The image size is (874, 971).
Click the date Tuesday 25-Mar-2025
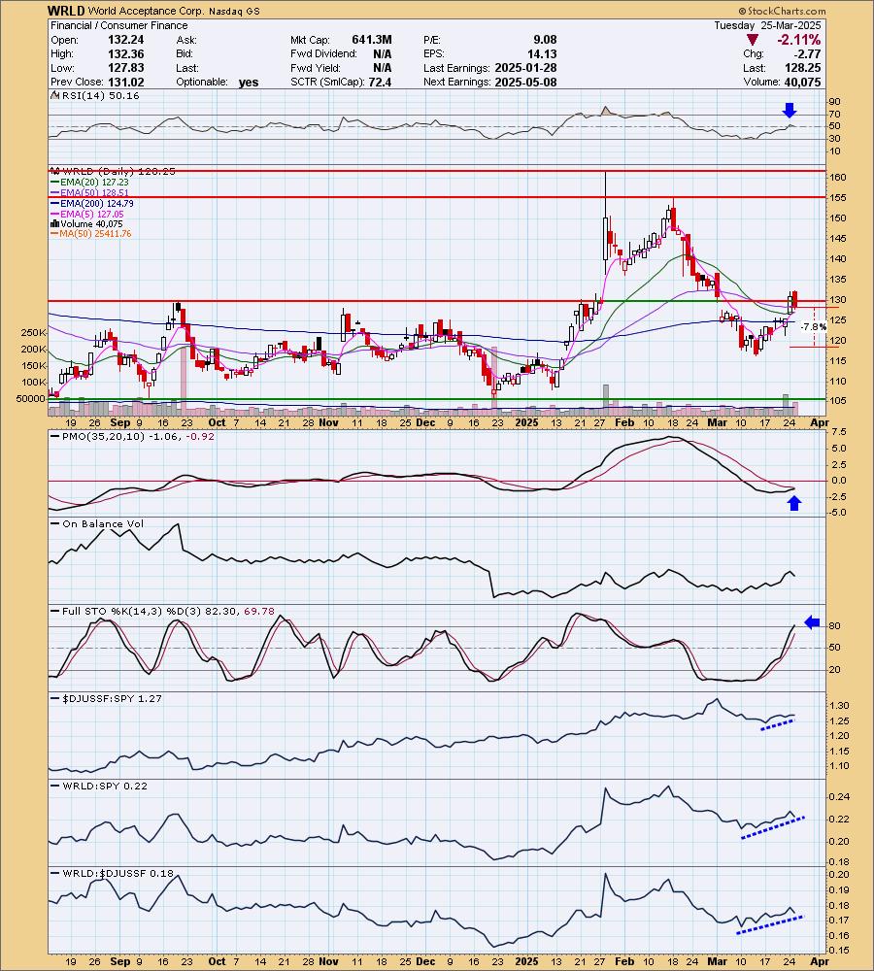point(767,25)
